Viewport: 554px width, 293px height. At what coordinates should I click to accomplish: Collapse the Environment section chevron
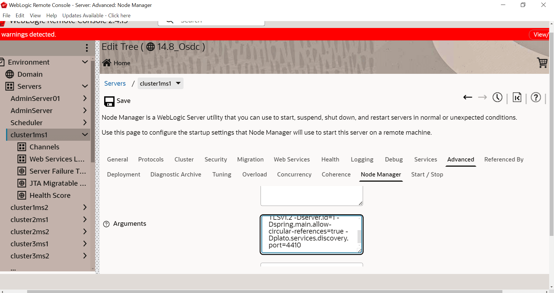85,62
